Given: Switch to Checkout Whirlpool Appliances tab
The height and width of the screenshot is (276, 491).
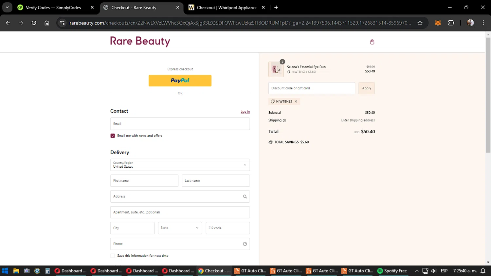Looking at the screenshot, I should pyautogui.click(x=227, y=8).
